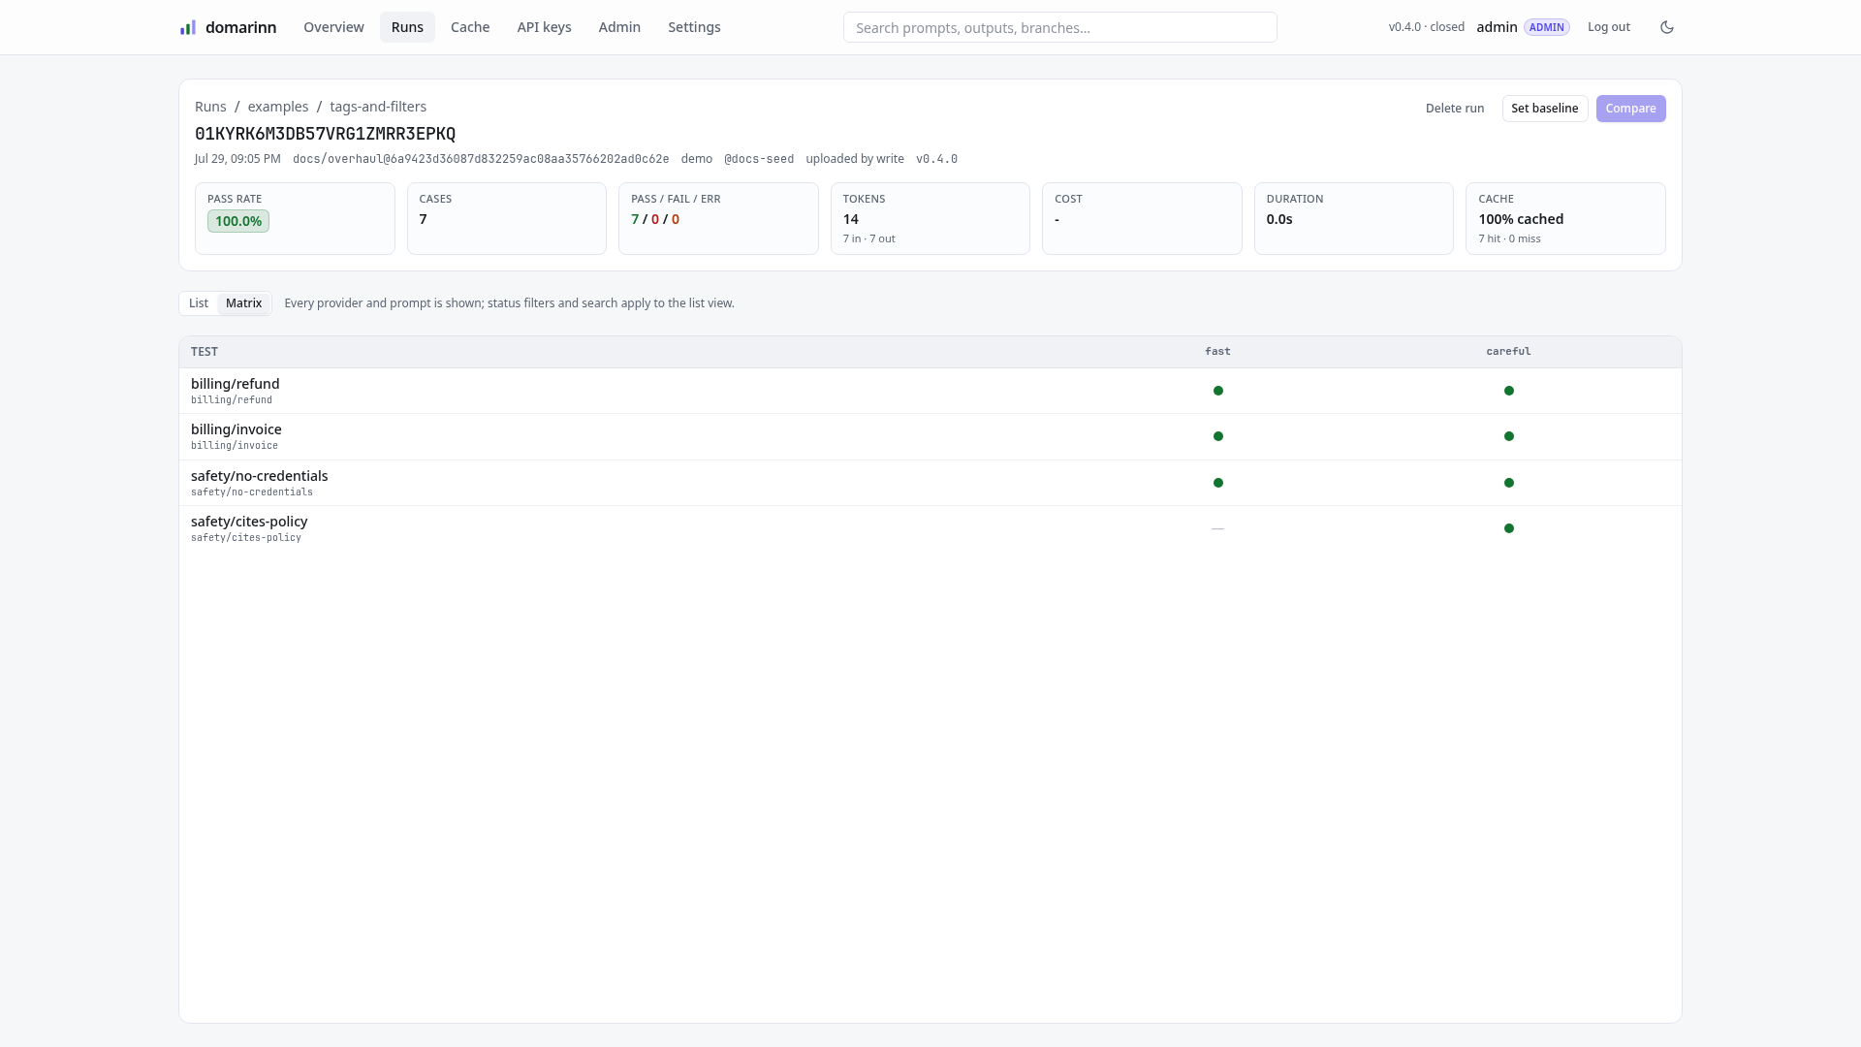
Task: Click the Log out link
Action: tap(1609, 27)
